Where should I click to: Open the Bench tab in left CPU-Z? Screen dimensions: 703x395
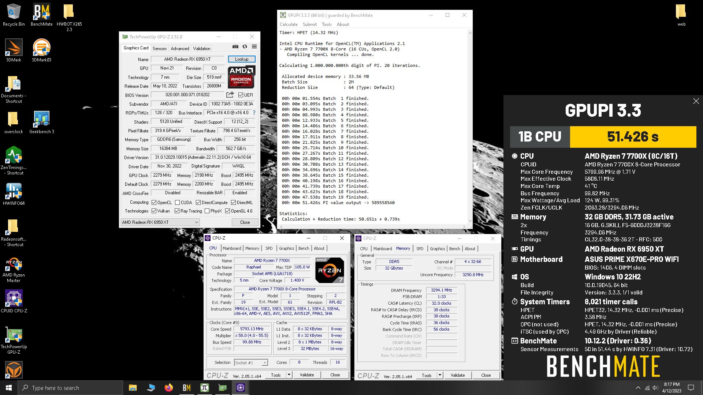pyautogui.click(x=304, y=248)
